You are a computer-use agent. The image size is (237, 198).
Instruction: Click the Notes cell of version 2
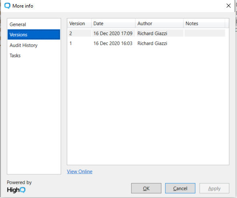click(205, 33)
